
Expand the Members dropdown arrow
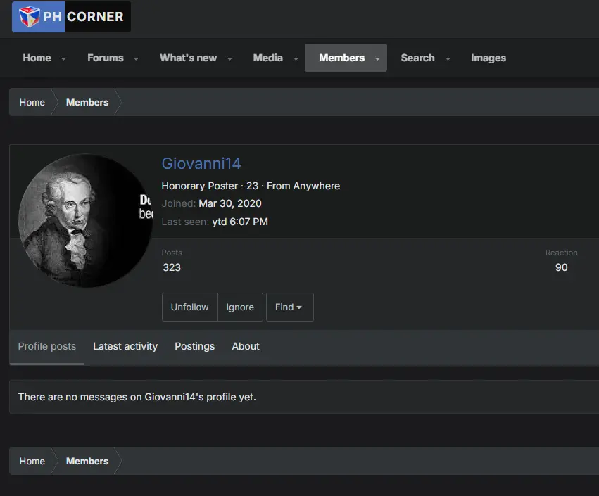(x=377, y=58)
